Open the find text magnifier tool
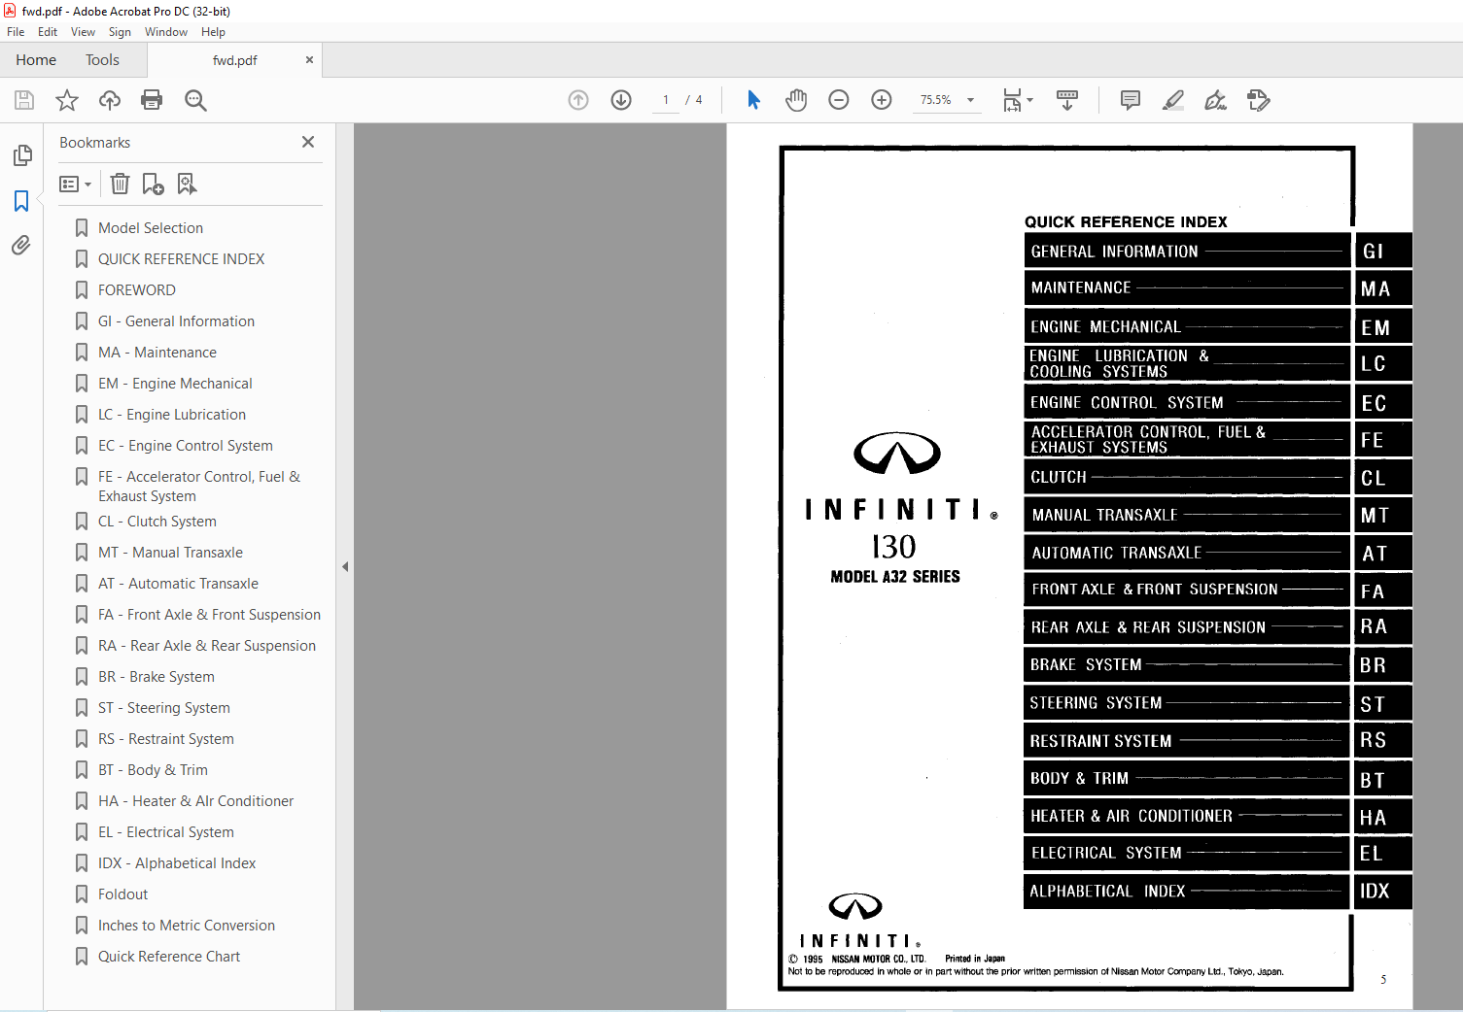This screenshot has width=1463, height=1012. pyautogui.click(x=195, y=100)
